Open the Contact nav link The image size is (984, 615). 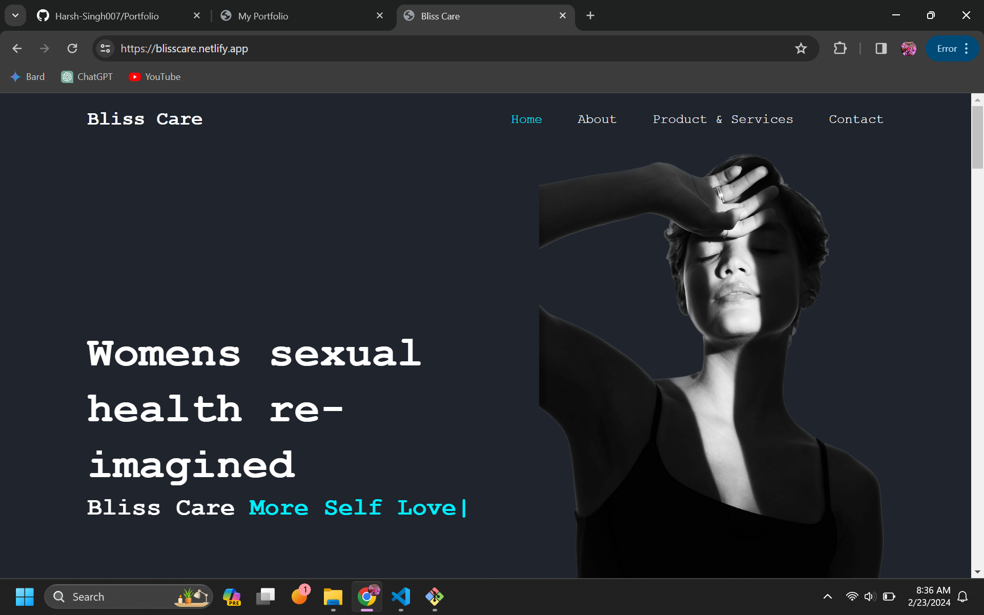coord(856,119)
